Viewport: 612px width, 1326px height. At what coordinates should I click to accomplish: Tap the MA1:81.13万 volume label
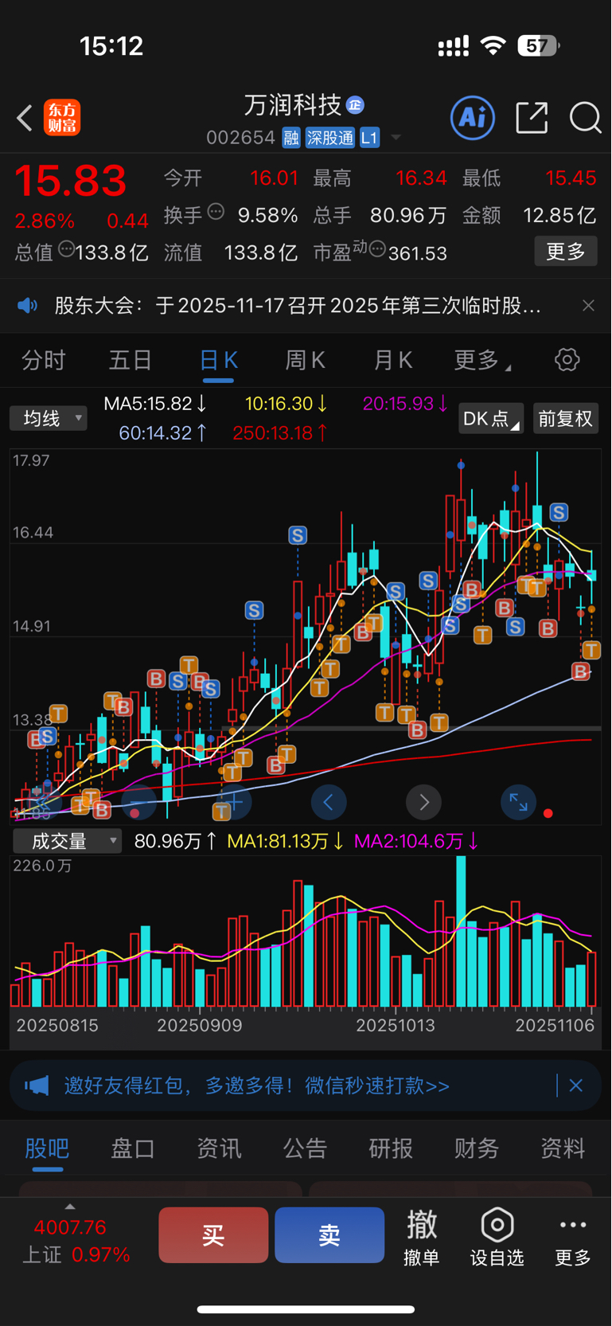(286, 841)
